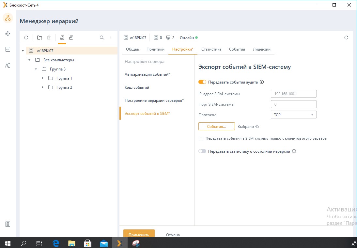357x248 pixels.
Task: Collapse the 'Все компьютеры' folder arrow
Action: pyautogui.click(x=29, y=60)
